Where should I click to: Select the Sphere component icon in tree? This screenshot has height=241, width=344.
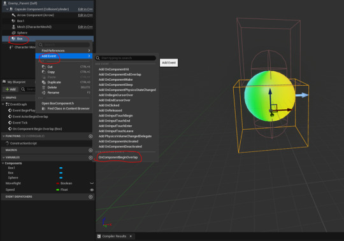point(13,33)
